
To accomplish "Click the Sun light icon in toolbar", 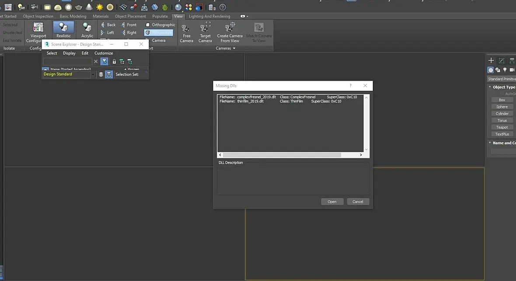I will [100, 7].
